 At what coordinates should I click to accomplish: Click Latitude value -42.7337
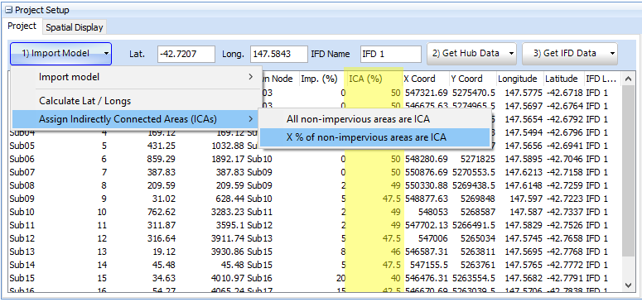[x=565, y=212]
